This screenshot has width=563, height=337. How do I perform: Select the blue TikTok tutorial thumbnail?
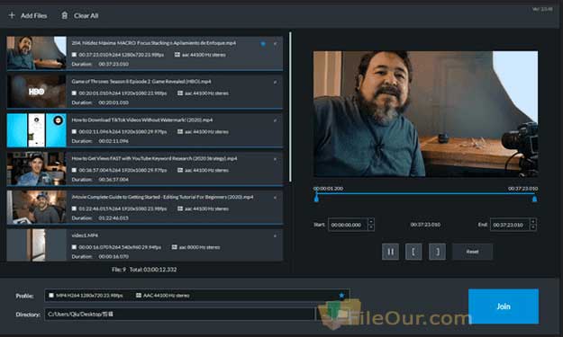click(x=37, y=130)
